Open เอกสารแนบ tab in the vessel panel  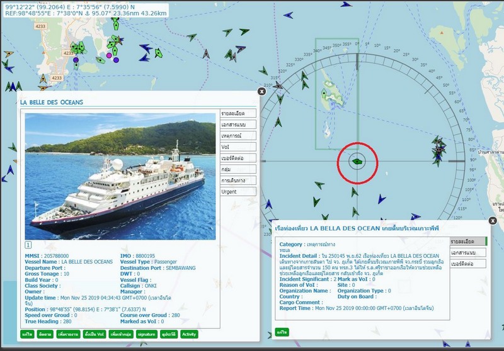[x=238, y=125]
